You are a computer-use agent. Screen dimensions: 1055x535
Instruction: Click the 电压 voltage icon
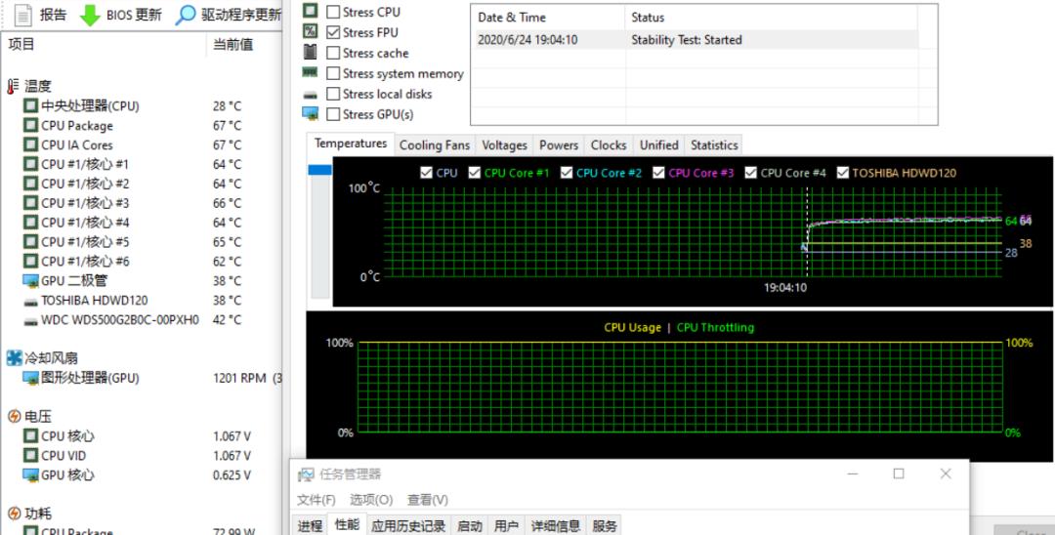coord(14,417)
